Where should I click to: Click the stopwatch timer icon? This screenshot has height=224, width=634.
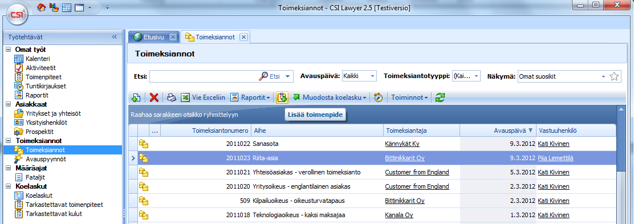click(x=378, y=97)
